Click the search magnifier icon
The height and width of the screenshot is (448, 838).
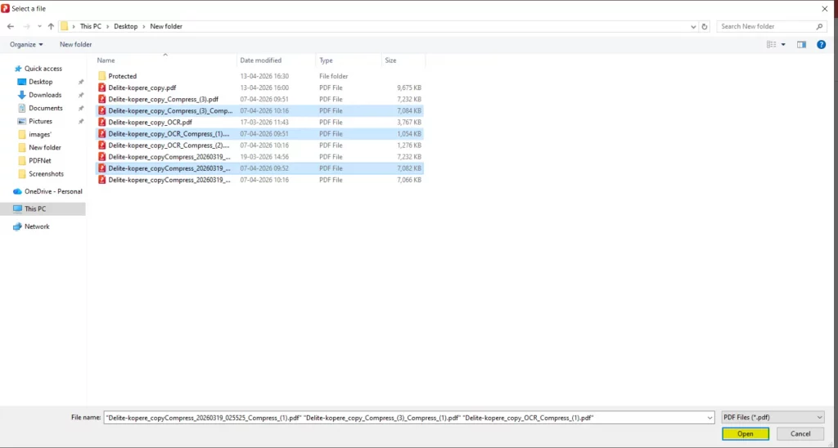[819, 26]
